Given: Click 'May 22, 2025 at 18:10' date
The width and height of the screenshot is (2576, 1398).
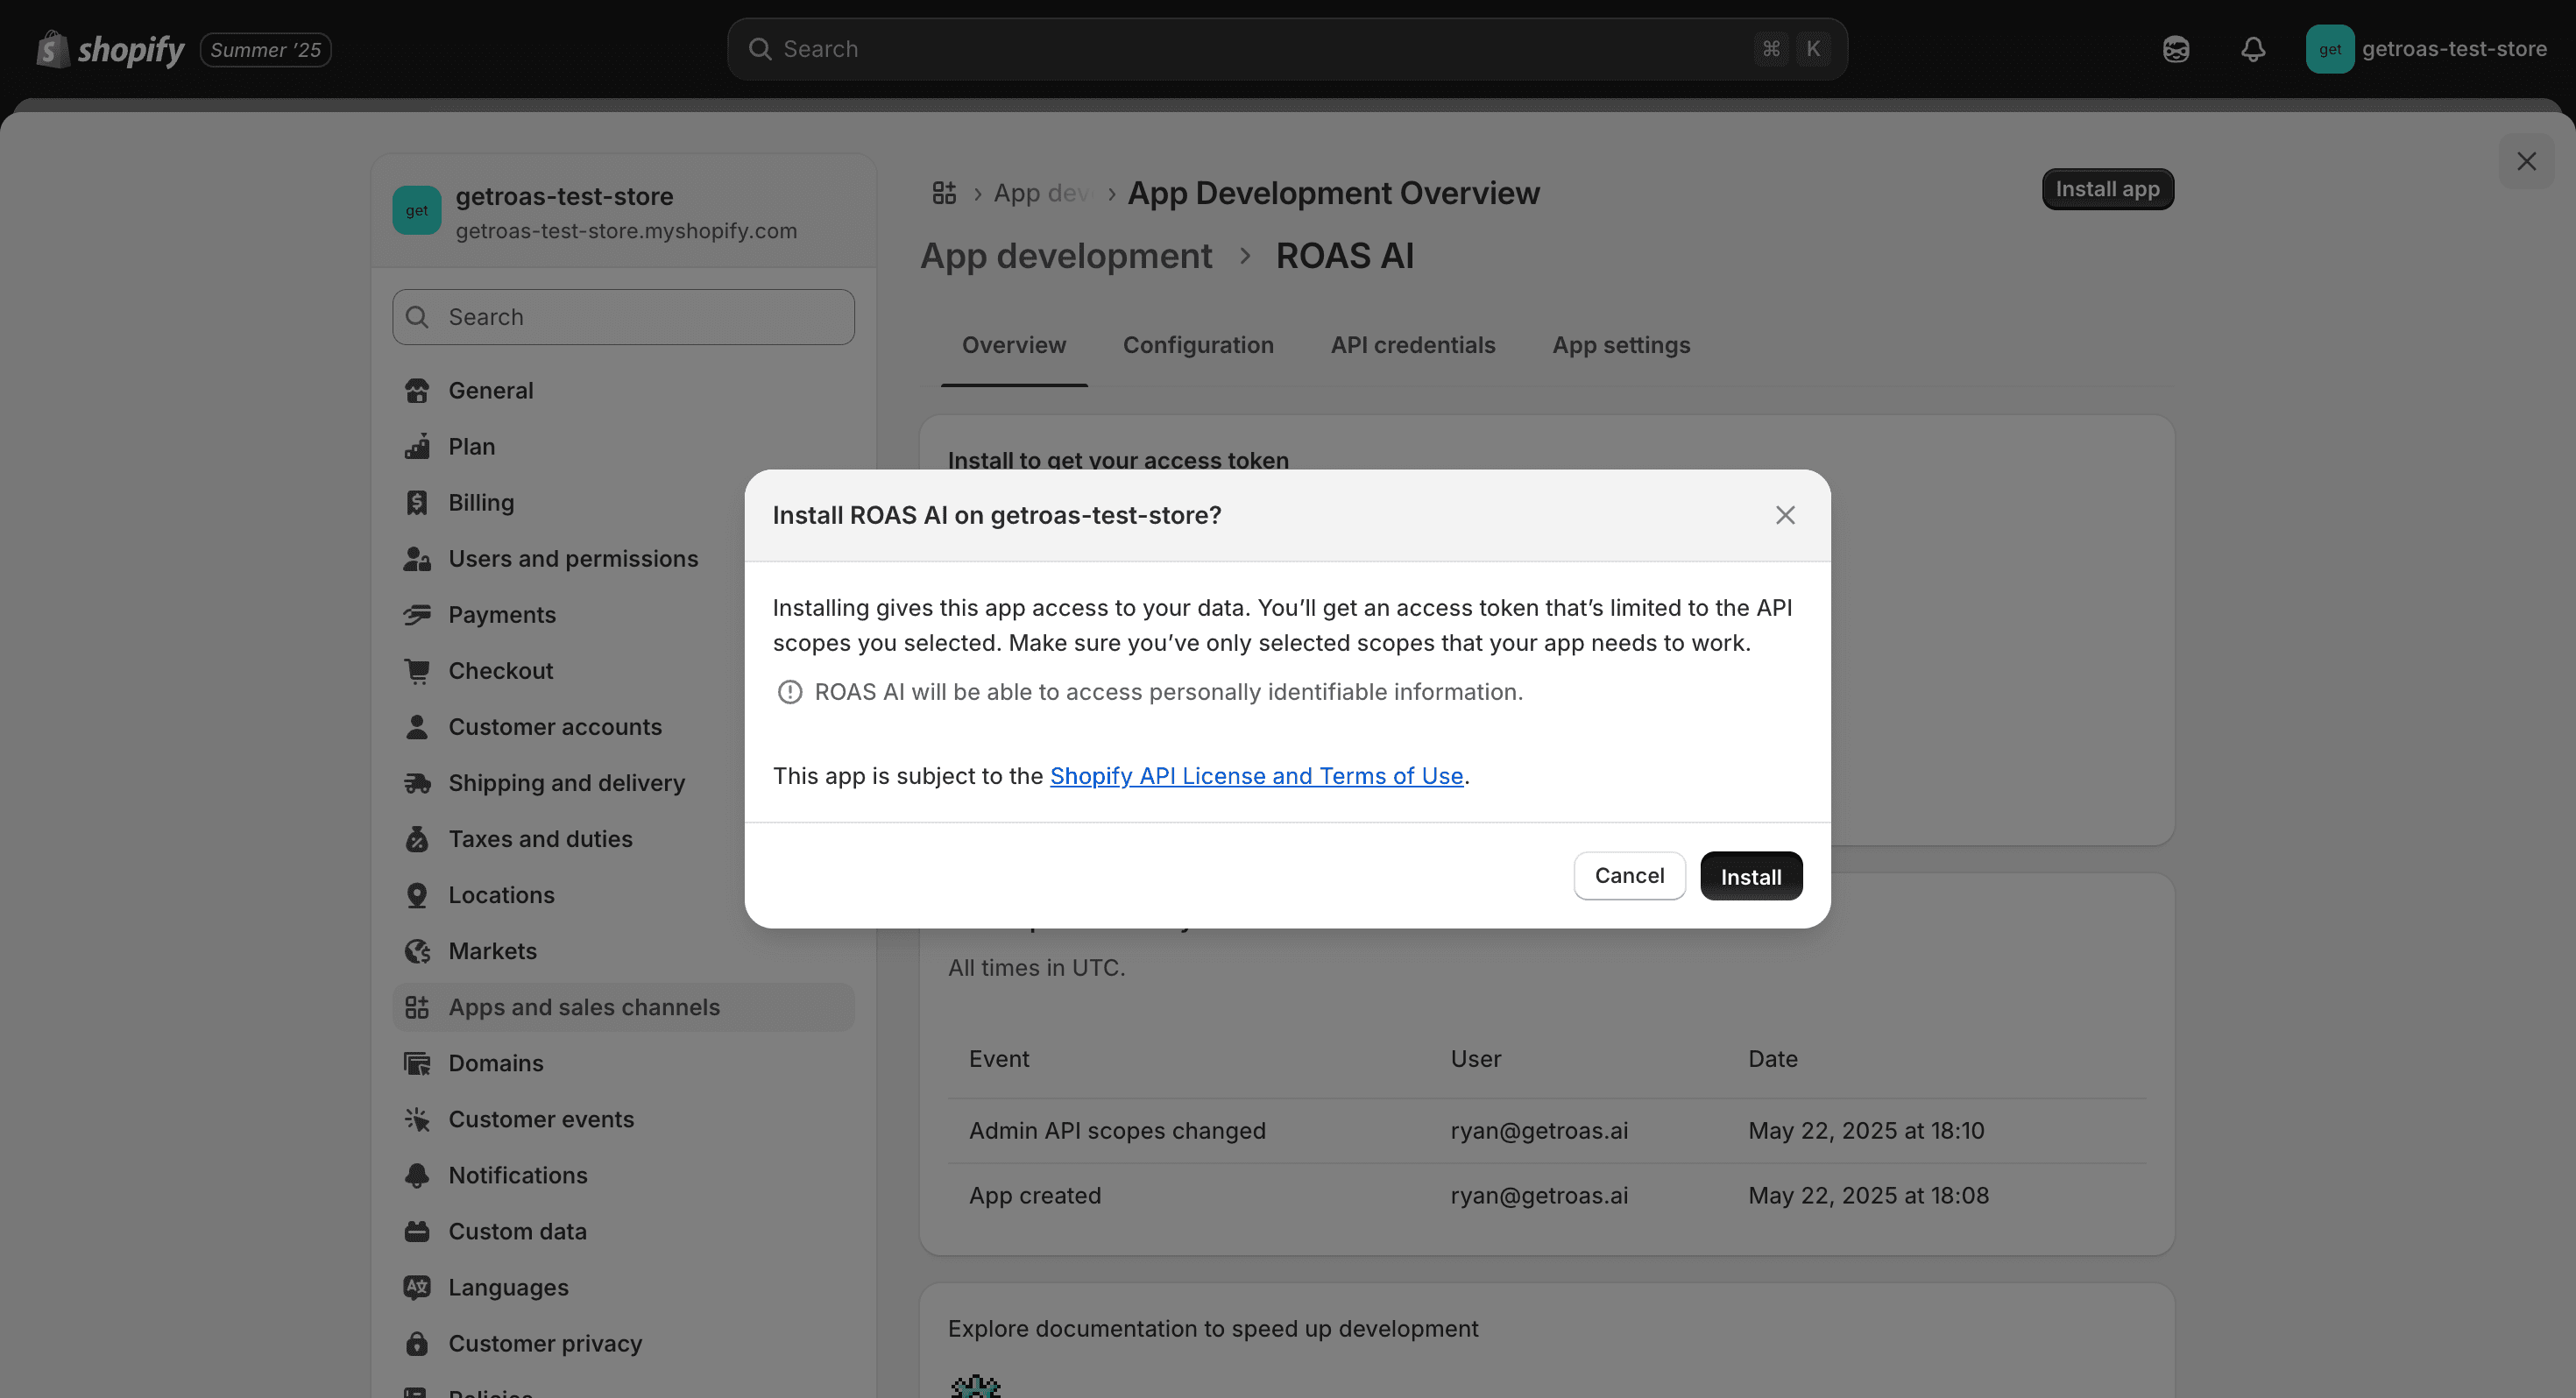Looking at the screenshot, I should 1866,1130.
